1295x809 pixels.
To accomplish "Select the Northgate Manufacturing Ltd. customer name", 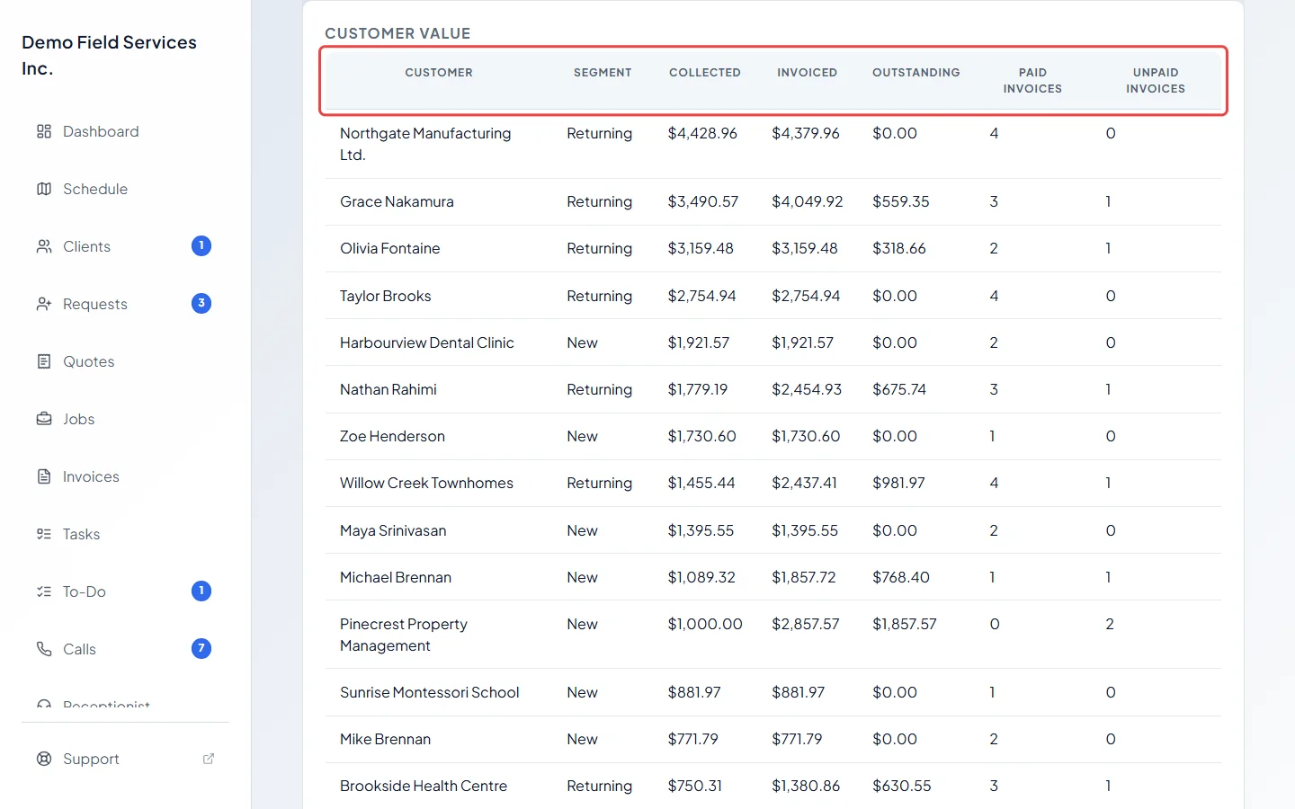I will tap(425, 144).
